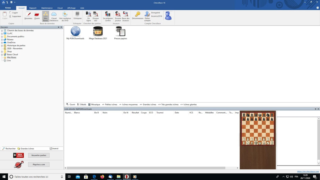Click the Rechercher magnifier in Dossiers panel
The height and width of the screenshot is (180, 320).
(4, 148)
